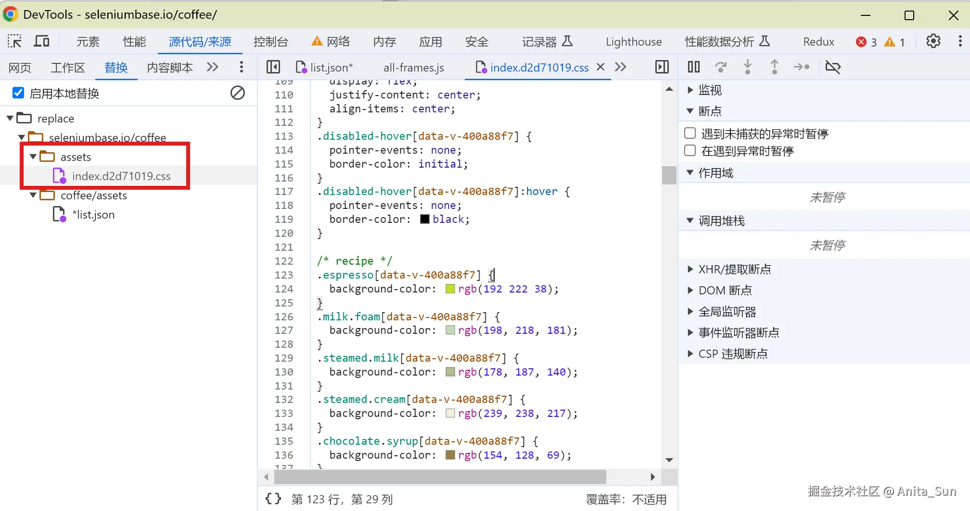Switch to the 控制台 (Console) panel
The height and width of the screenshot is (511, 970).
tap(271, 42)
